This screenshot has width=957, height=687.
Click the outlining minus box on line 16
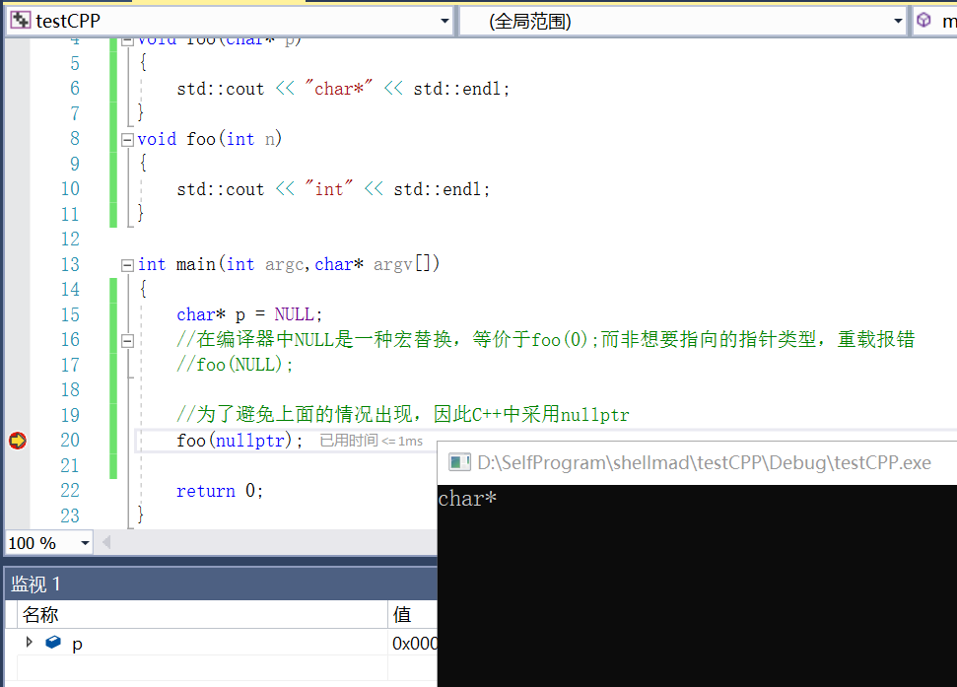point(127,340)
